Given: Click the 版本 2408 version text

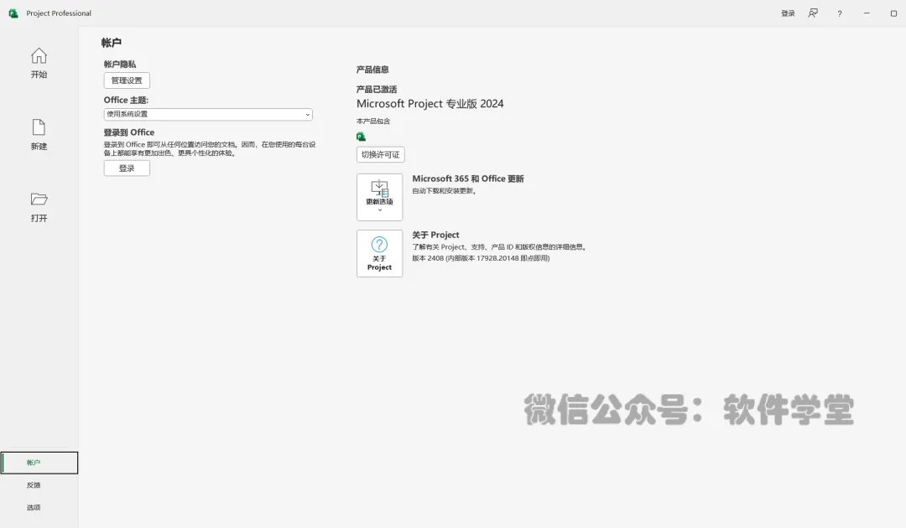Looking at the screenshot, I should (481, 258).
